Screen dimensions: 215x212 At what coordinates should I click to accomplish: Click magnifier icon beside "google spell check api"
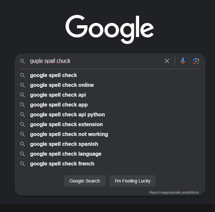click(x=23, y=95)
